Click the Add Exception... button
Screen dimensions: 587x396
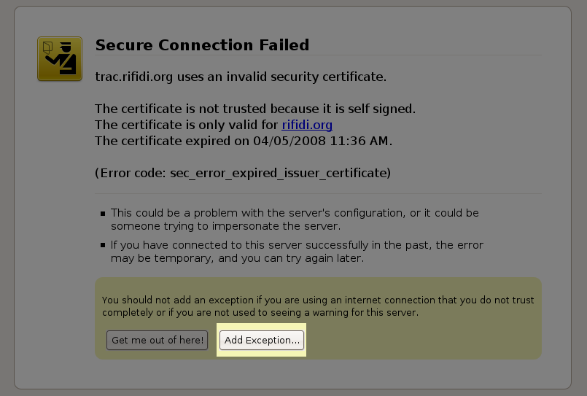pos(262,341)
